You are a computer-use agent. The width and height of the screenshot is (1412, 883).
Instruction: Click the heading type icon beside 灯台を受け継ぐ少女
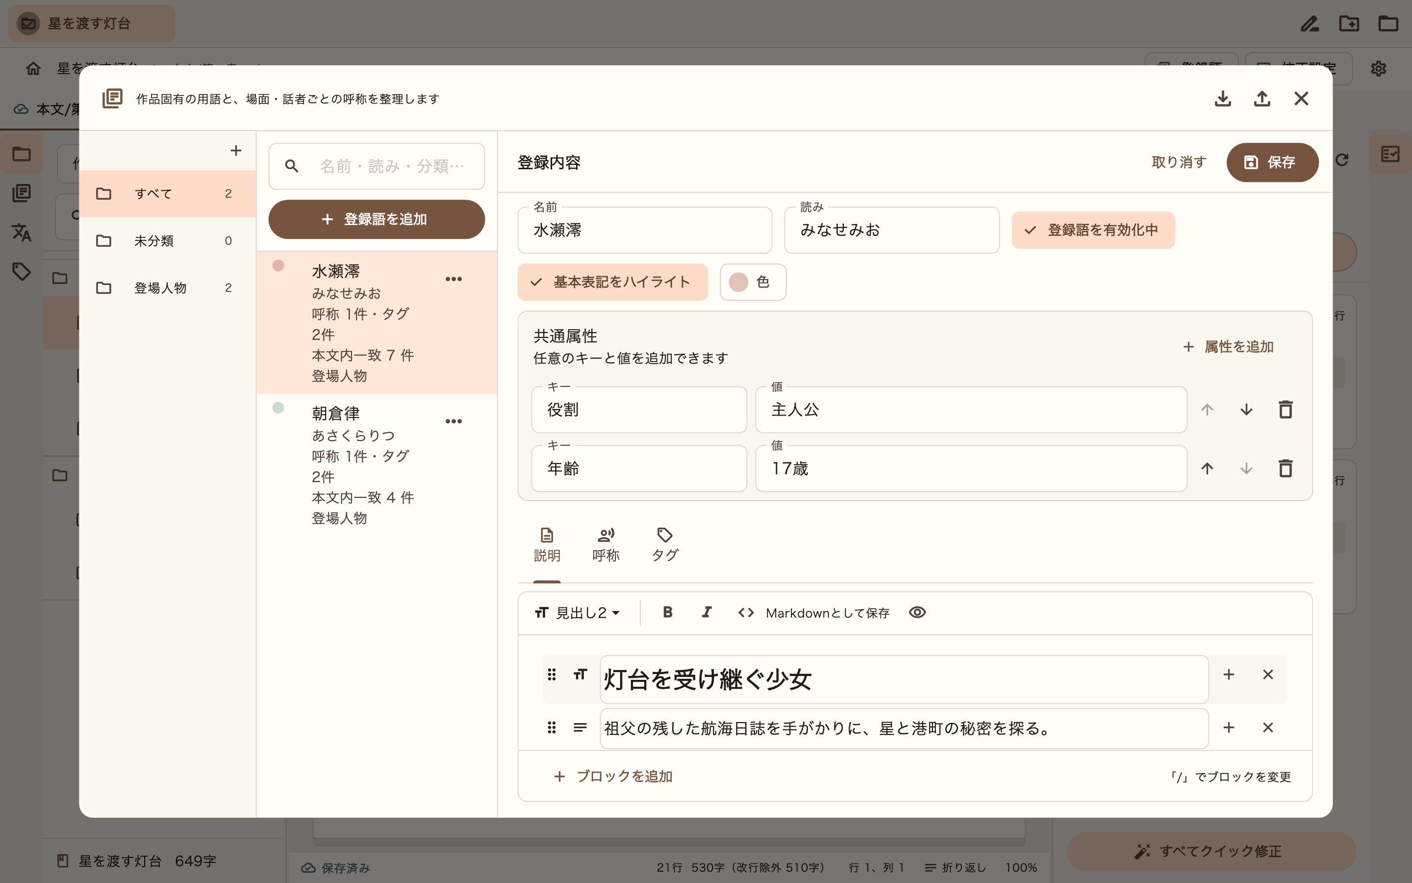(580, 675)
